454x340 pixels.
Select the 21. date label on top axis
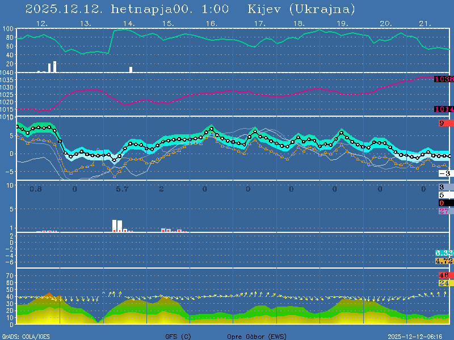[425, 24]
